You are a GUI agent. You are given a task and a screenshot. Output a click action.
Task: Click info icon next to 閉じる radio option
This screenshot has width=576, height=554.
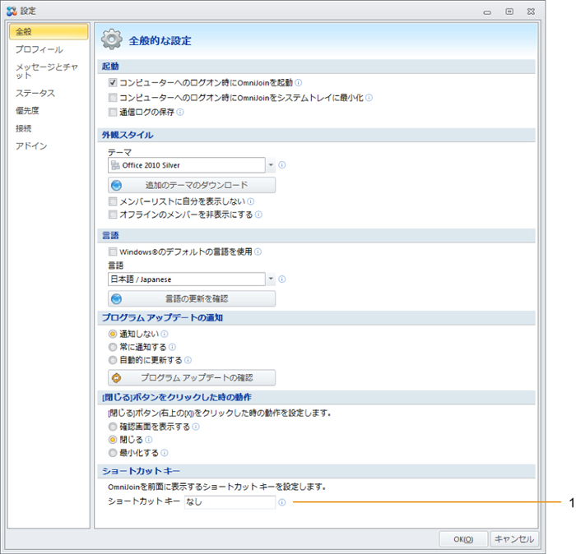148,440
